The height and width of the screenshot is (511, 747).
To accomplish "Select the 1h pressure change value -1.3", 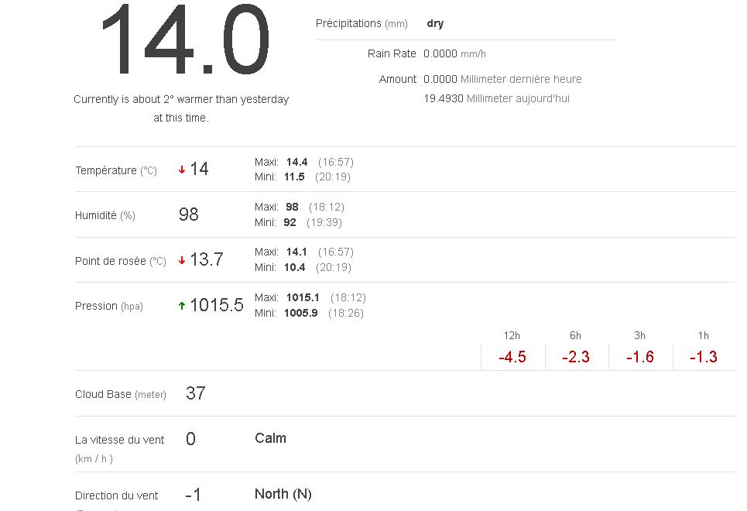I will click(703, 357).
